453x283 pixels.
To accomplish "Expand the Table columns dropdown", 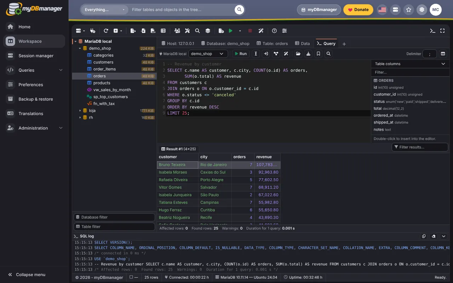I will (x=410, y=64).
